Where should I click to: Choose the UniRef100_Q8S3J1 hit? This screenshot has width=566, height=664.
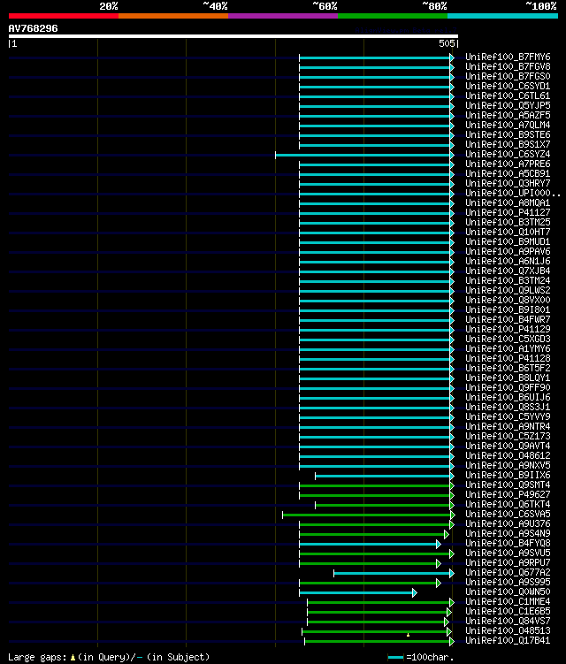[508, 408]
